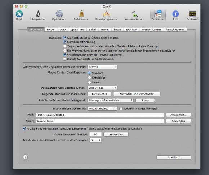Switch to the Login tab
Screen dimensions: 209x175
coord(117,29)
